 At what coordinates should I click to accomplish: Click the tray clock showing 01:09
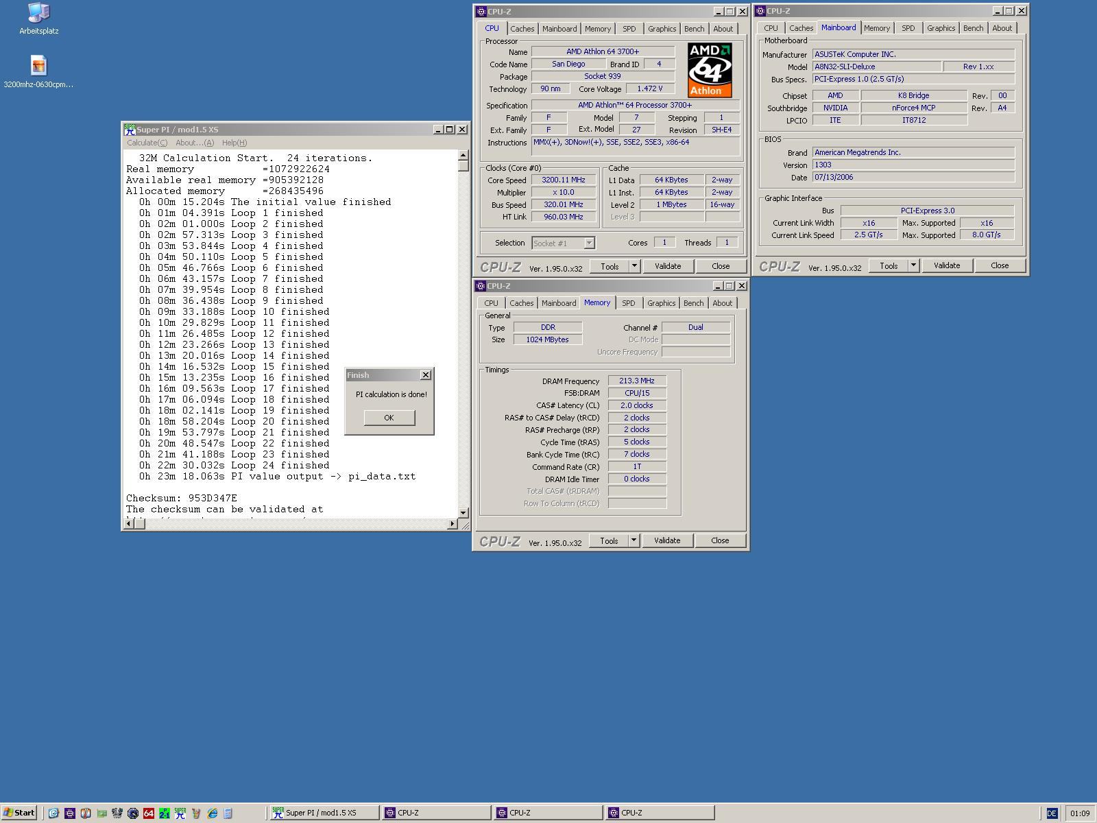(x=1080, y=813)
